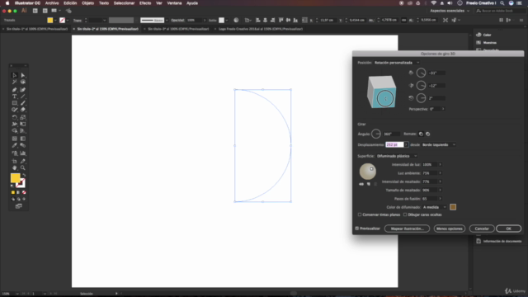Select the Eraser tool
528x297 pixels.
23,110
